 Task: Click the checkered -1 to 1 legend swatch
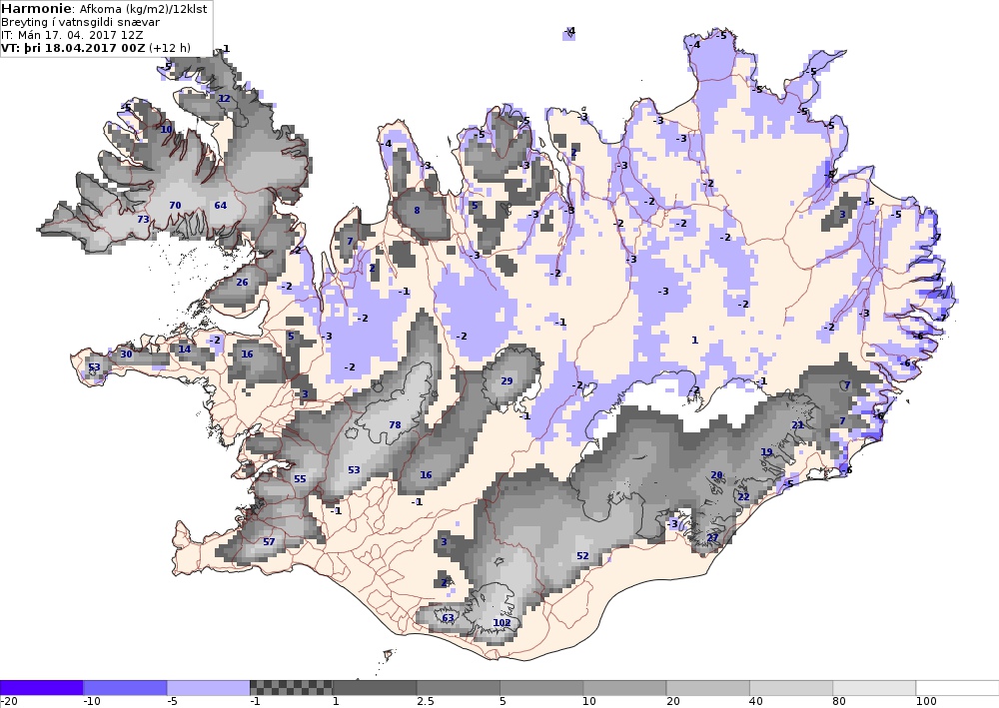click(x=291, y=688)
